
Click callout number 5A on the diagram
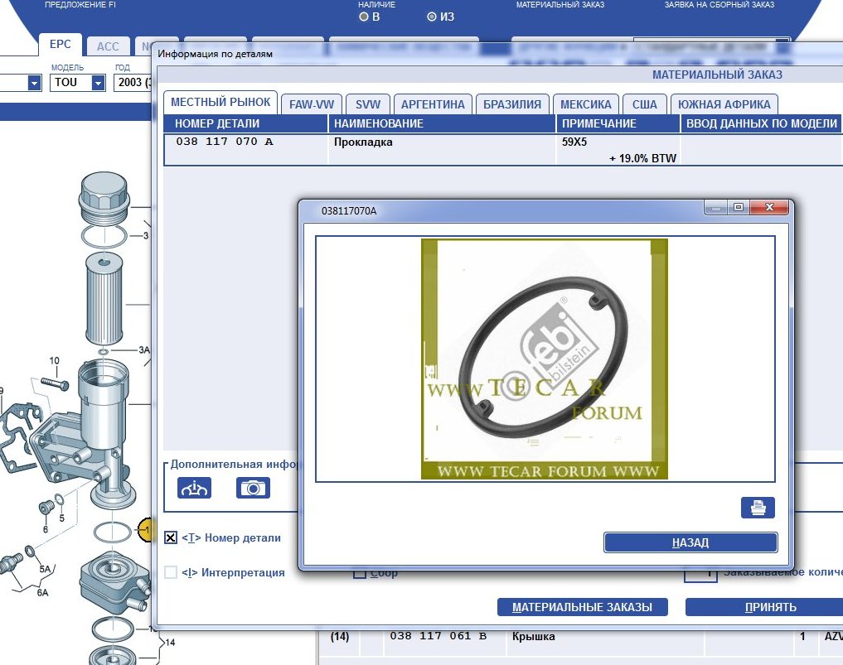[45, 569]
